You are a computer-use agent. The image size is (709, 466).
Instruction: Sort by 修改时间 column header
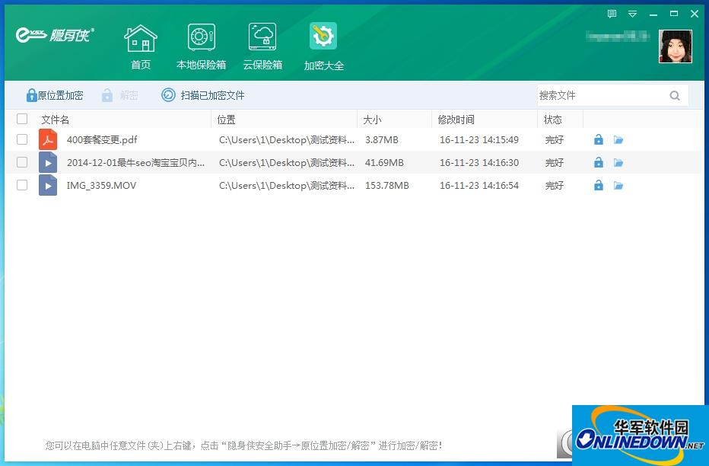point(456,120)
